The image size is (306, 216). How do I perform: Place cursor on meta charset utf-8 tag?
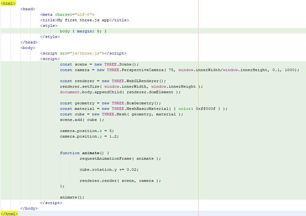(67, 14)
